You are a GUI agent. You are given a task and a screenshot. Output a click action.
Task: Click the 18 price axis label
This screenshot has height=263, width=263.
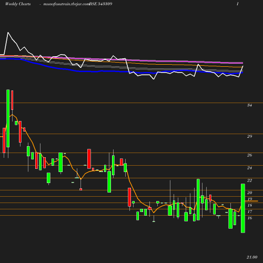249,205
